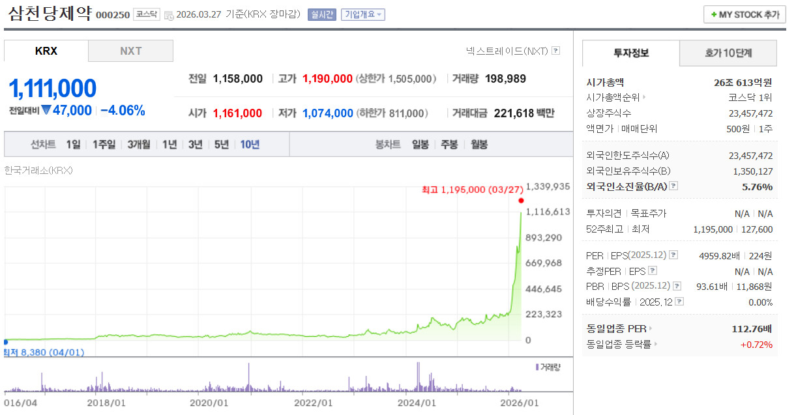796x415 pixels.
Task: Click the current price 1,111,000
Action: [x=52, y=88]
